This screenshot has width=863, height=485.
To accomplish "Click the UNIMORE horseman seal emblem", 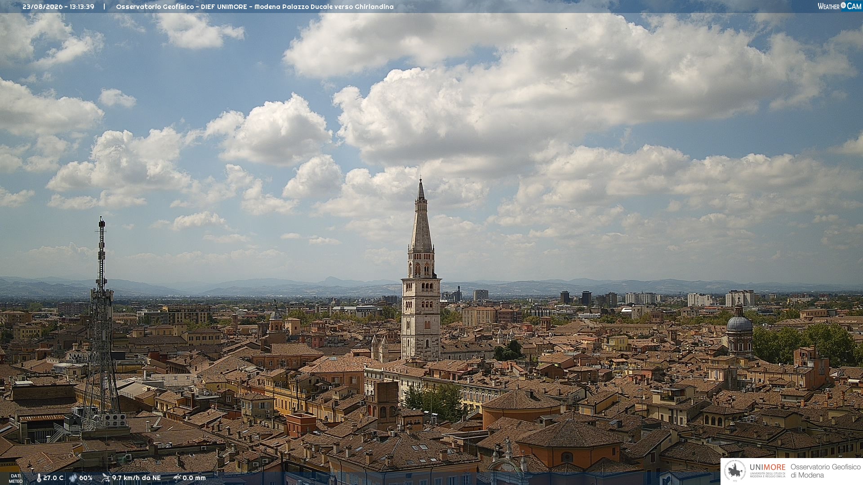I will pyautogui.click(x=735, y=471).
